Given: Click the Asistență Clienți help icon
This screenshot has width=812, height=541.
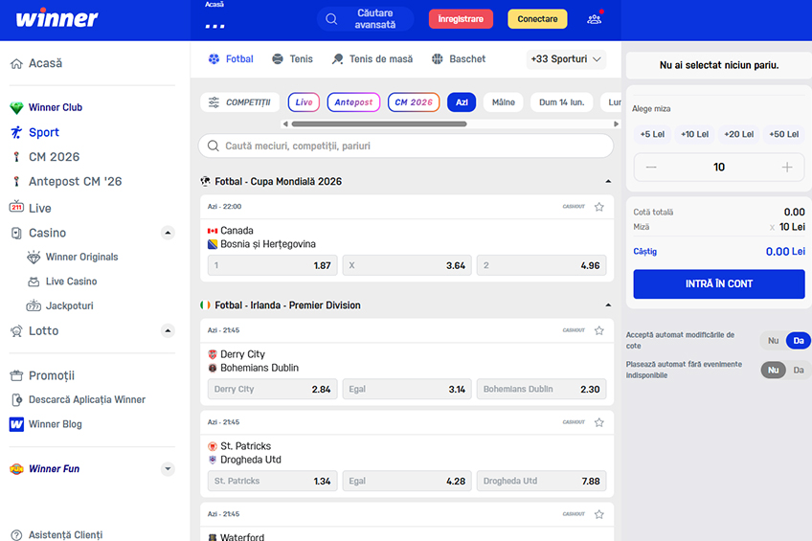Looking at the screenshot, I should pos(16,535).
